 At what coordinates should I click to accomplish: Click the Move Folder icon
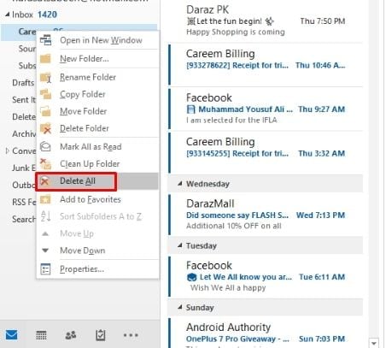[45, 111]
